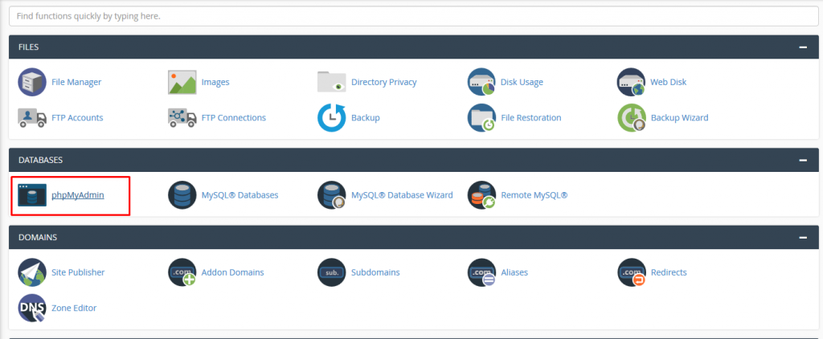Click the File Restoration link
The height and width of the screenshot is (339, 823).
coord(530,117)
